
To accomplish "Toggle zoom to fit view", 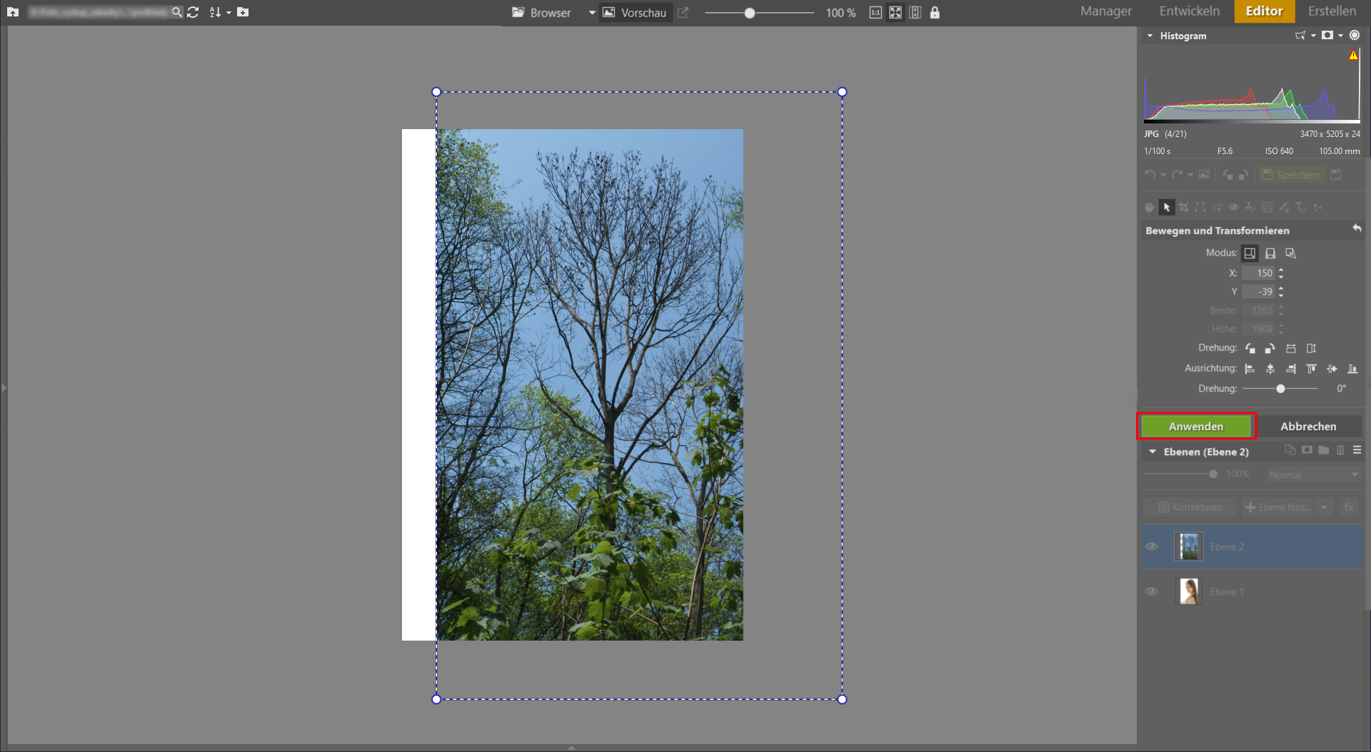I will tap(895, 12).
